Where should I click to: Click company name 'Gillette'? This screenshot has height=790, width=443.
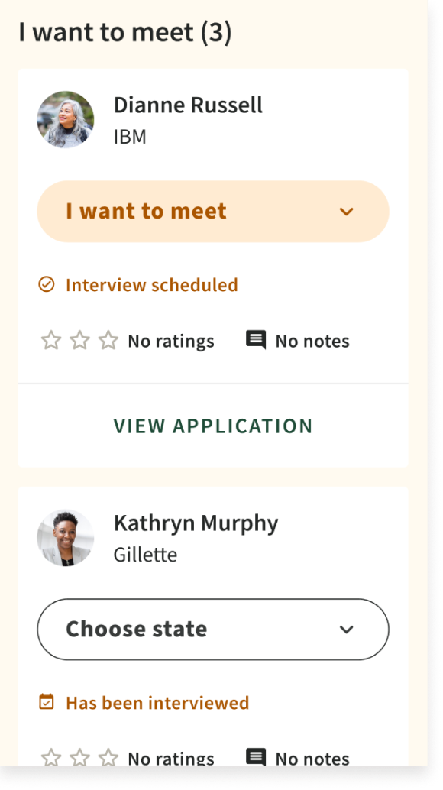(145, 555)
